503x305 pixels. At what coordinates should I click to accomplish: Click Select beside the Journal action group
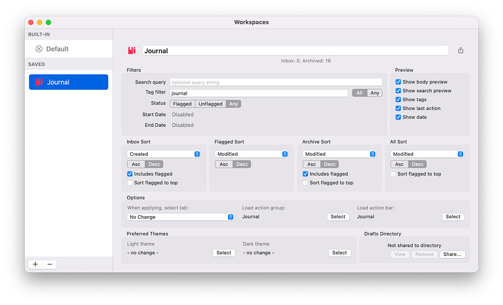coord(338,217)
